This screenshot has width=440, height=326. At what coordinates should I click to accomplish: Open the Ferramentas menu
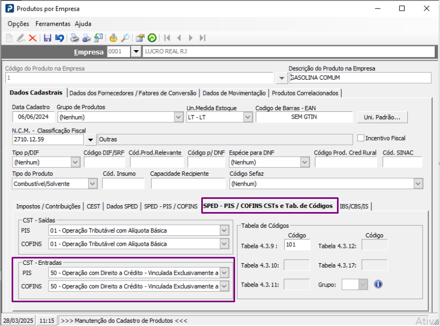pyautogui.click(x=53, y=24)
